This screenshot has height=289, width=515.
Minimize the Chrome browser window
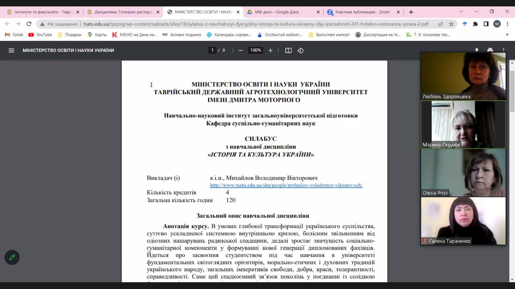[476, 12]
